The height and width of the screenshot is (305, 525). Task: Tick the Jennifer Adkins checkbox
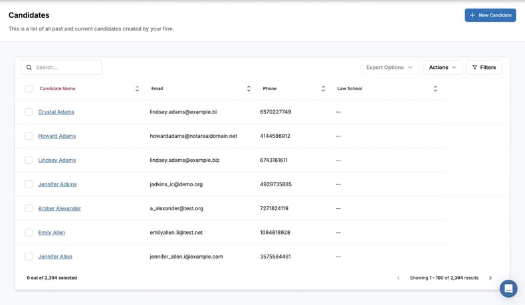coord(29,184)
